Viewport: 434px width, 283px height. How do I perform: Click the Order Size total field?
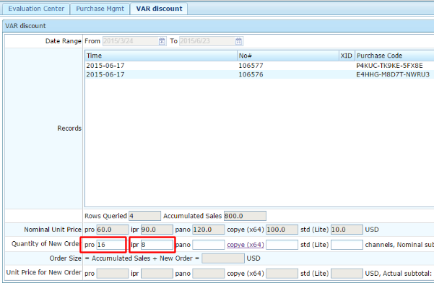(223, 258)
